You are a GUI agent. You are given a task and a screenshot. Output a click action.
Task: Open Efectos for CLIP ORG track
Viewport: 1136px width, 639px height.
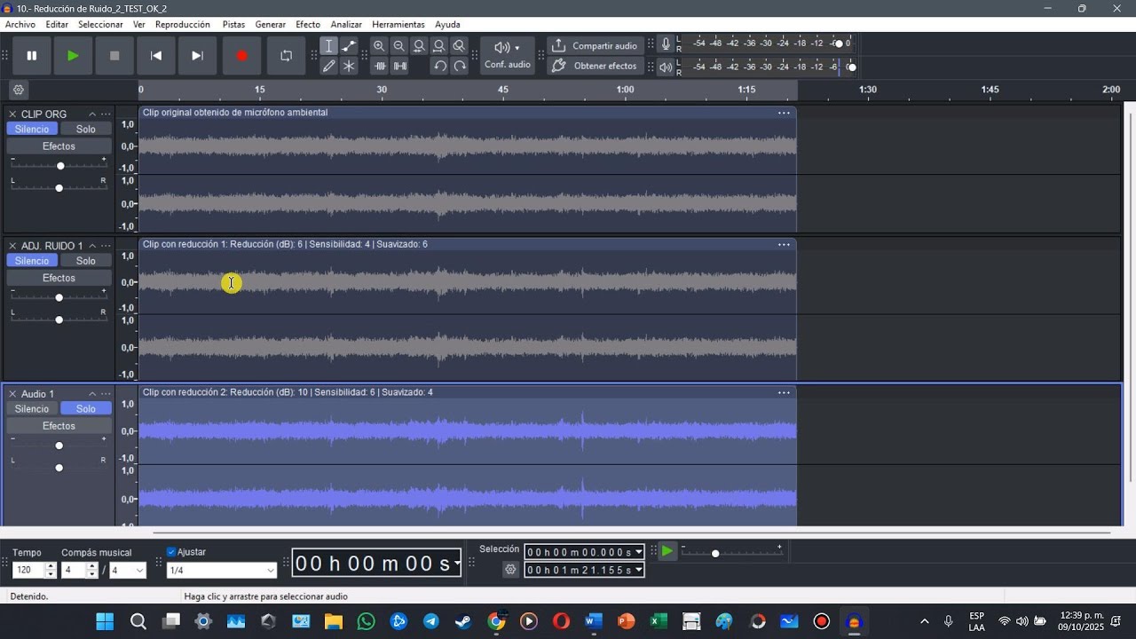[x=59, y=146]
